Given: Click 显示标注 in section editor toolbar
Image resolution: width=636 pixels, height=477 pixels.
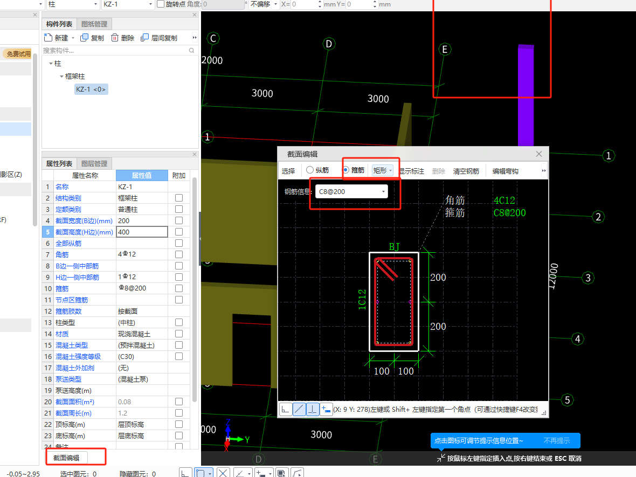Looking at the screenshot, I should 411,171.
